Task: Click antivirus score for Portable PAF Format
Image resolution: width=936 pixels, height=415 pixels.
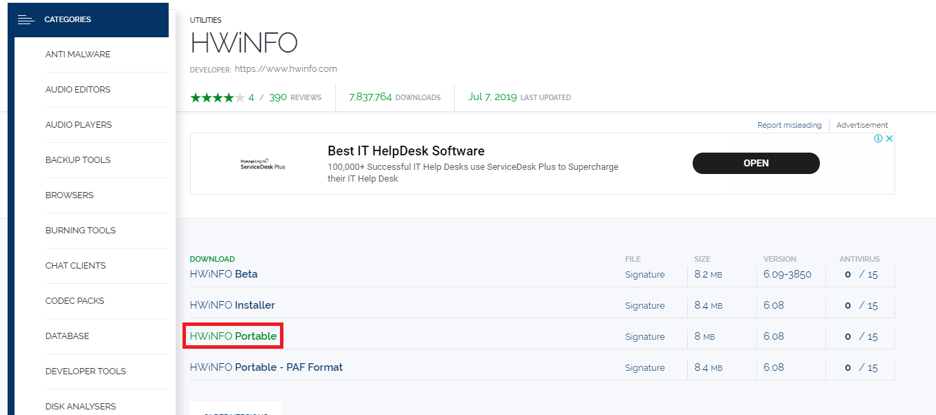Action: coord(861,368)
